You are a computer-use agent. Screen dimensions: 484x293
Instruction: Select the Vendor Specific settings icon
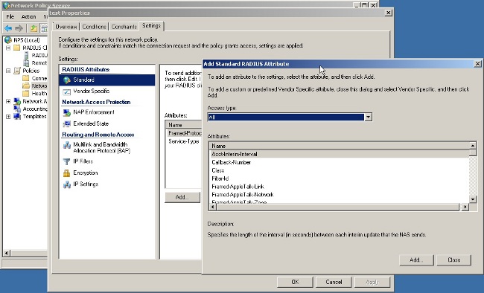pos(67,91)
